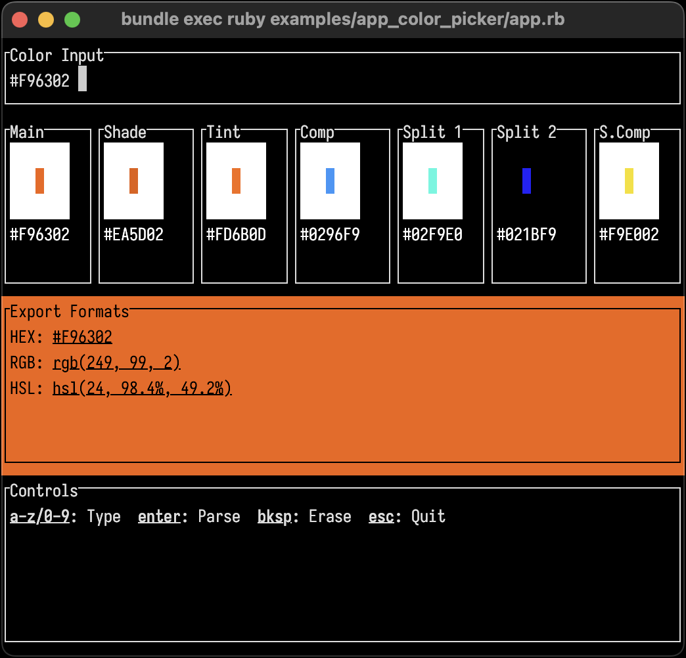The image size is (686, 658).
Task: Click the enter Parse control hint
Action: [189, 517]
